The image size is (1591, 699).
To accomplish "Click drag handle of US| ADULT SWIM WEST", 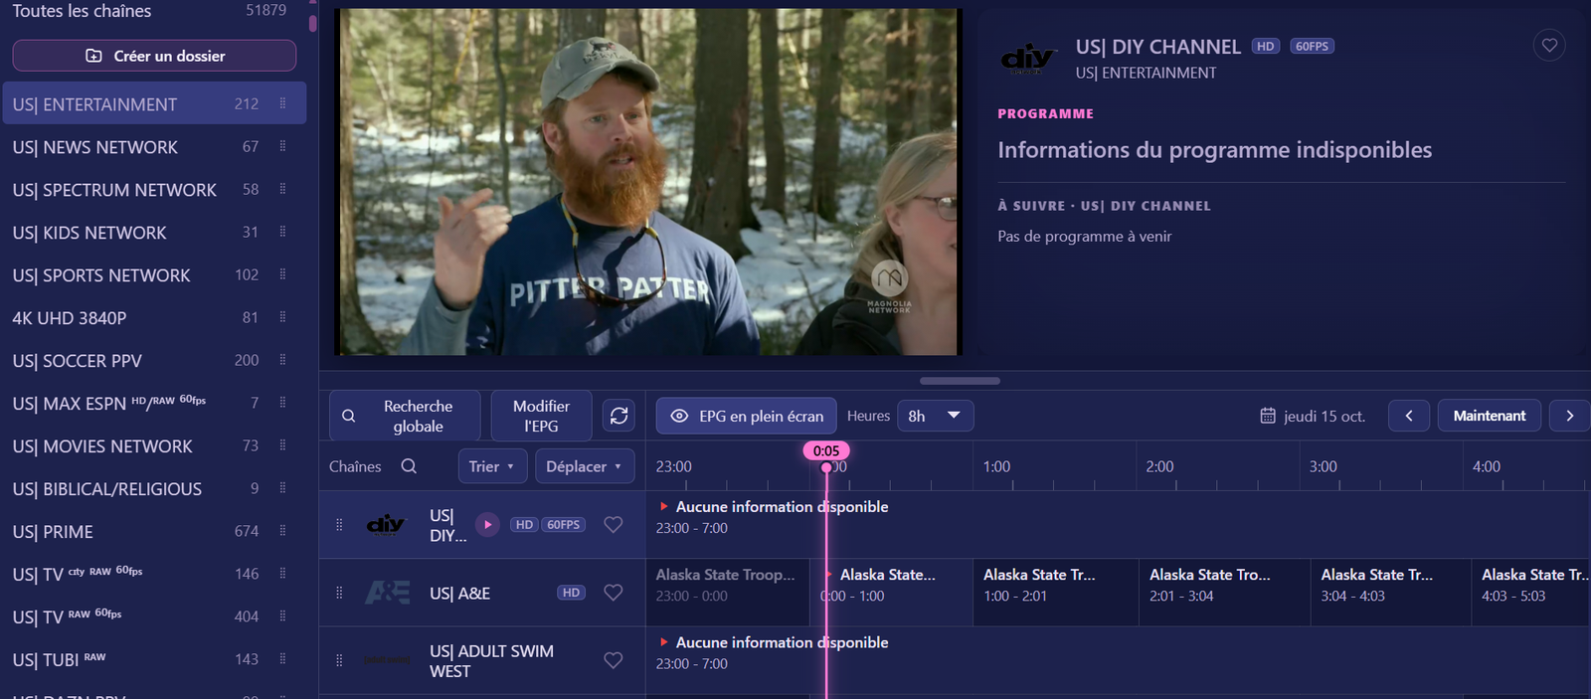I will point(339,660).
